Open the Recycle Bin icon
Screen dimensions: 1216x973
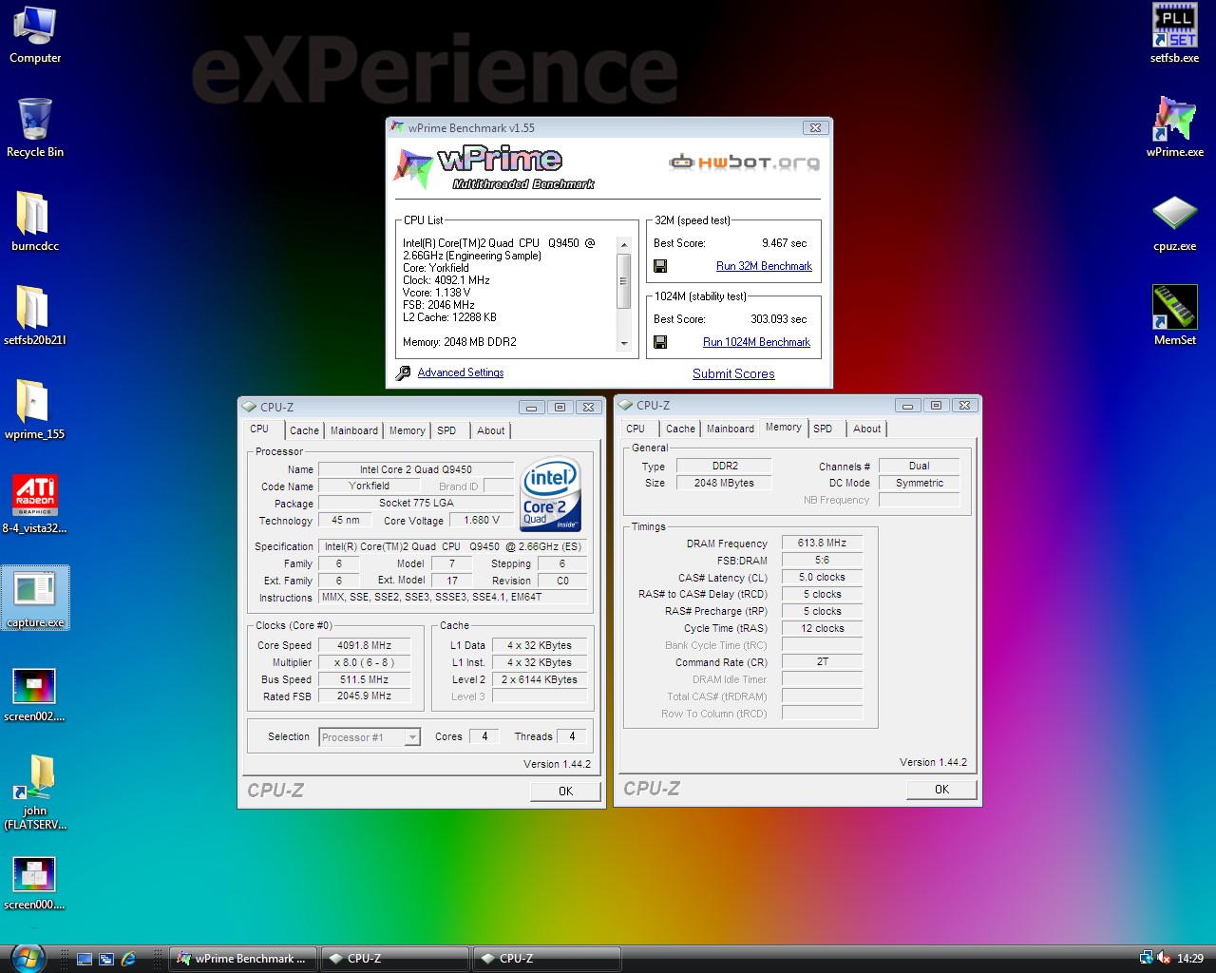coord(35,128)
